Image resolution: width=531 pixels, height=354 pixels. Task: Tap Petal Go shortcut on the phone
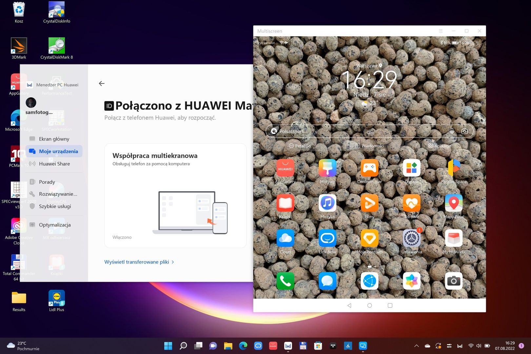300,146
